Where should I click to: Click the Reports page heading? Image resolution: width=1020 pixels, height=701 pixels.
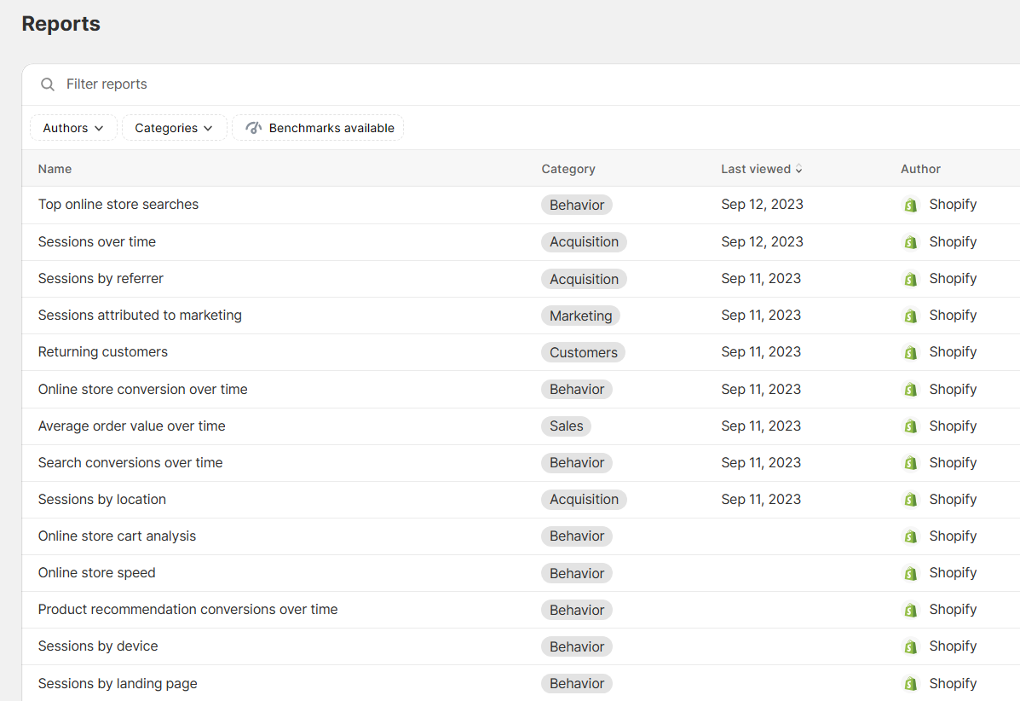[61, 24]
